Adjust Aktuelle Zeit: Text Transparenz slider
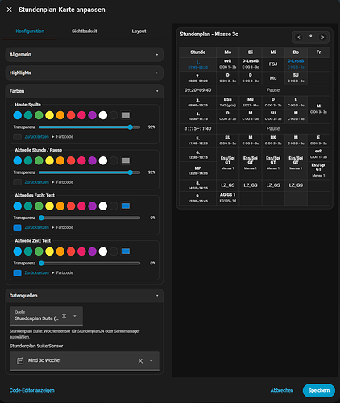 pos(89,264)
